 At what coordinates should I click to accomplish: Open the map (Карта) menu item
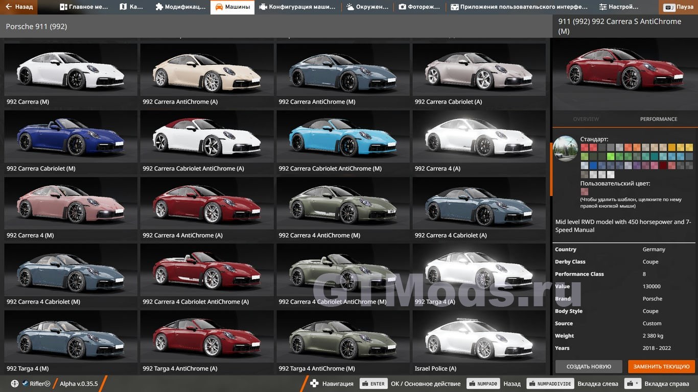[x=131, y=7]
